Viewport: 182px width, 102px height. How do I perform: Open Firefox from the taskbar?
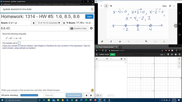coord(95,100)
